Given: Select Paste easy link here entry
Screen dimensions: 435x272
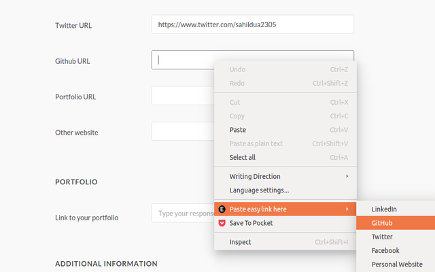Looking at the screenshot, I should click(285, 209).
